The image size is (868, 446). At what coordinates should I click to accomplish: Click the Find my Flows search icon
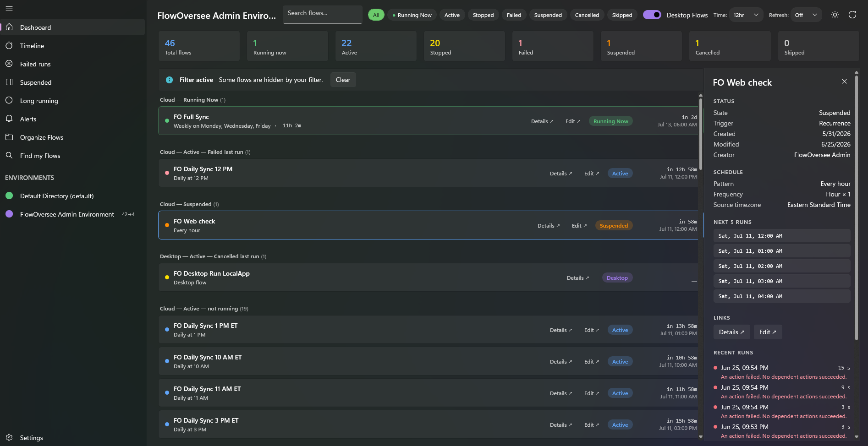[x=9, y=155]
